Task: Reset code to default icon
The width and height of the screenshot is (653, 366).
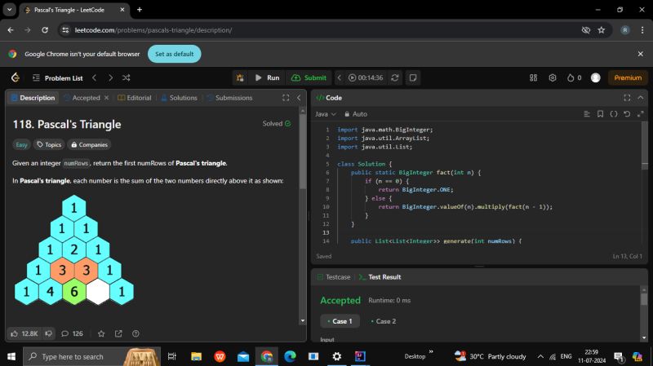Action: (x=627, y=114)
